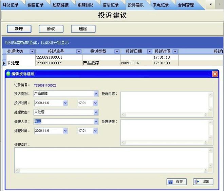Open the 投诉日期 column filter arrow

[149, 51]
